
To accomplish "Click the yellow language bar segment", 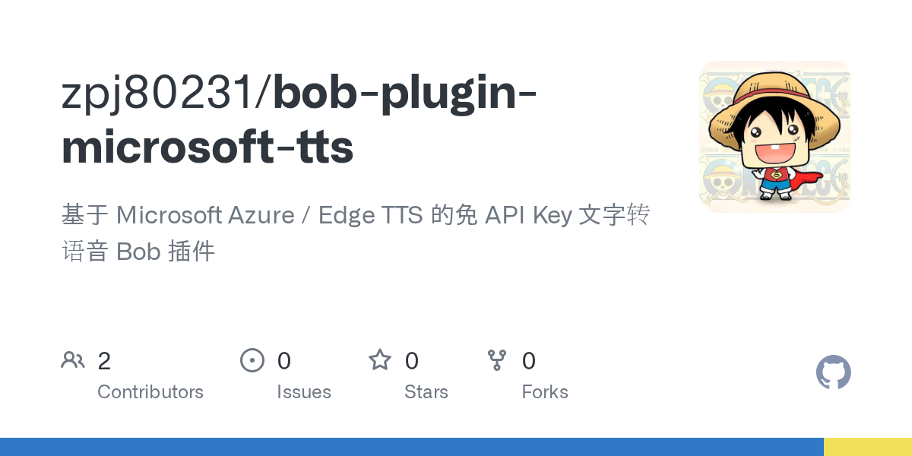I will pyautogui.click(x=868, y=447).
